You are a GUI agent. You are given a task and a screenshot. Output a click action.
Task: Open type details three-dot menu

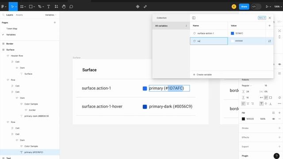pyautogui.click(x=279, y=104)
